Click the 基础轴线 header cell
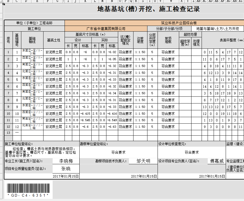 click(x=32, y=40)
